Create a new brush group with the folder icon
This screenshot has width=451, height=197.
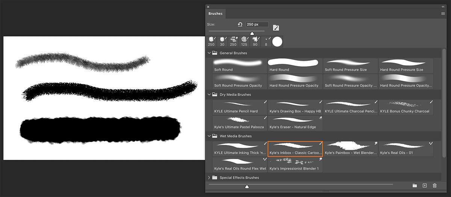tap(415, 185)
